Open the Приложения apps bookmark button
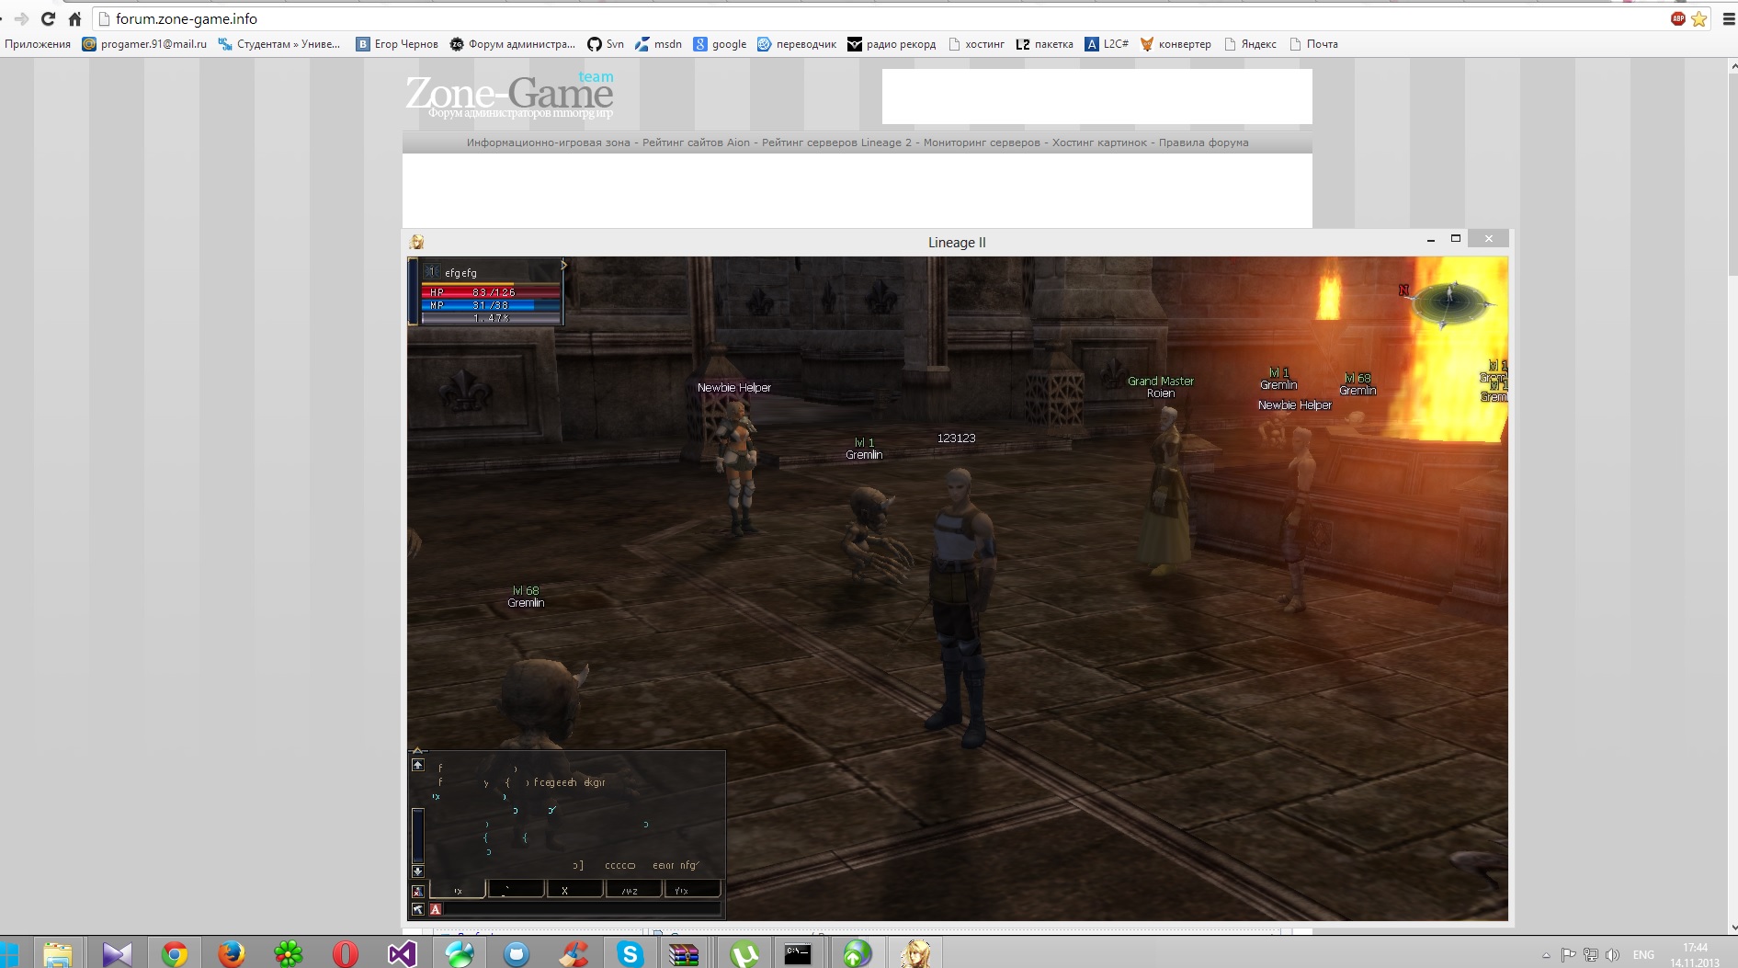The image size is (1738, 968). (38, 44)
